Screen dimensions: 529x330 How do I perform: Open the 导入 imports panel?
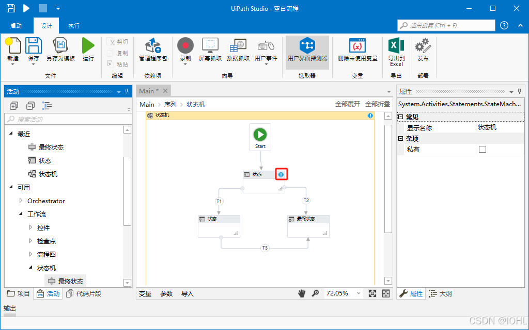click(x=187, y=293)
